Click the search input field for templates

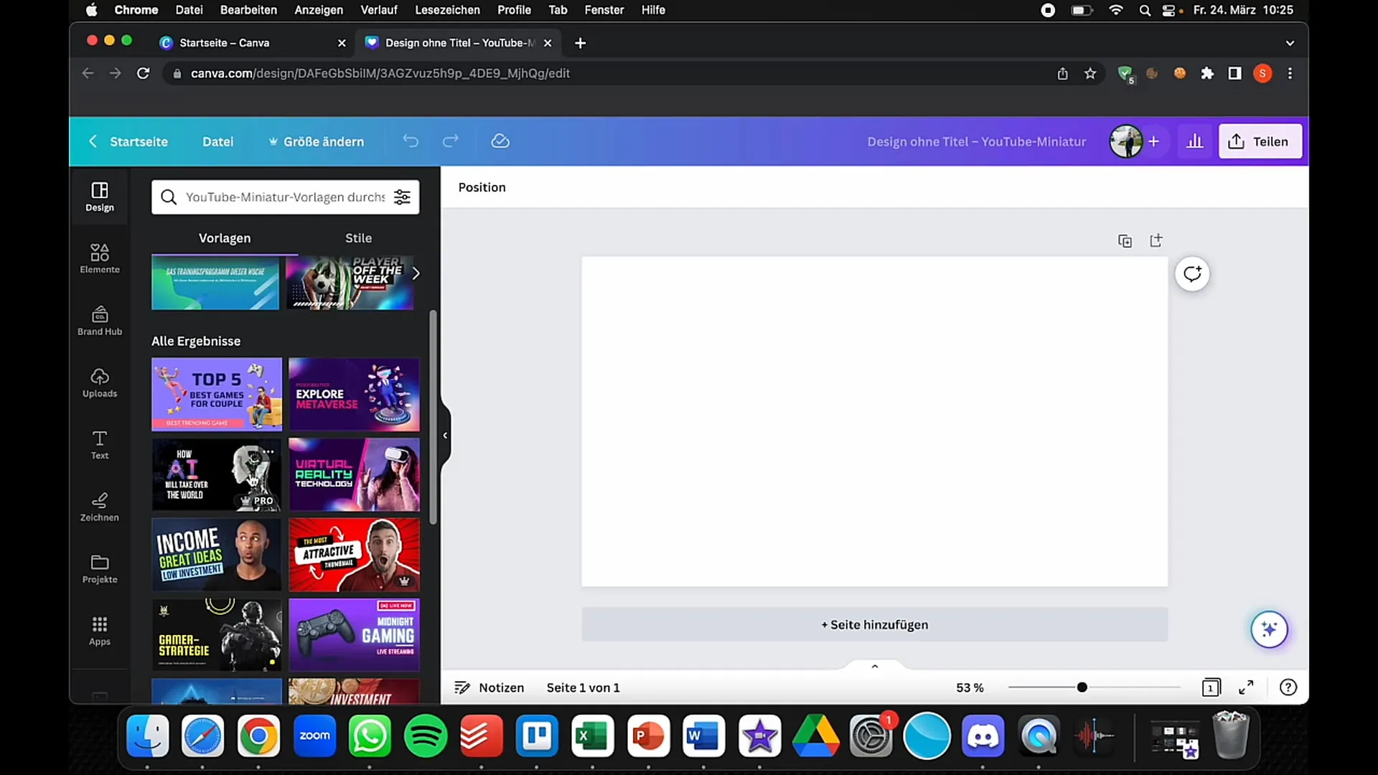[x=284, y=197]
